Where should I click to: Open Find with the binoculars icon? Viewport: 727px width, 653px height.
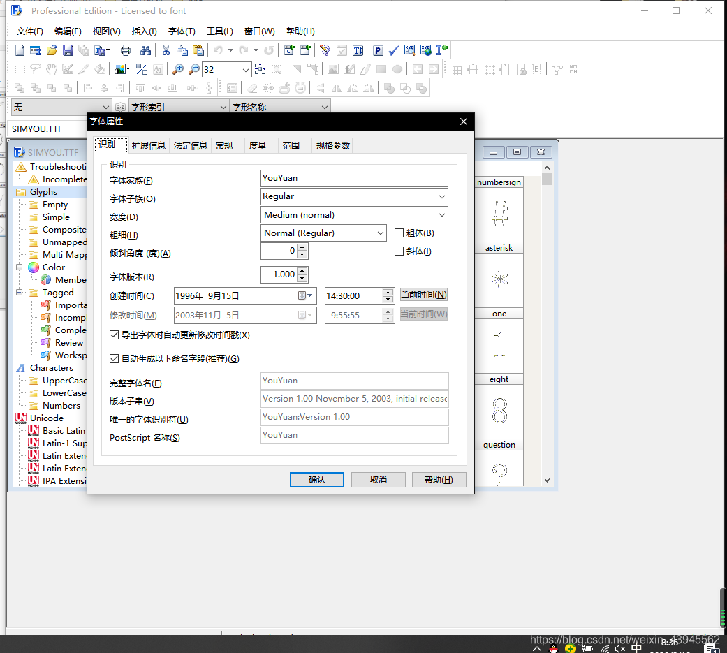(x=145, y=50)
